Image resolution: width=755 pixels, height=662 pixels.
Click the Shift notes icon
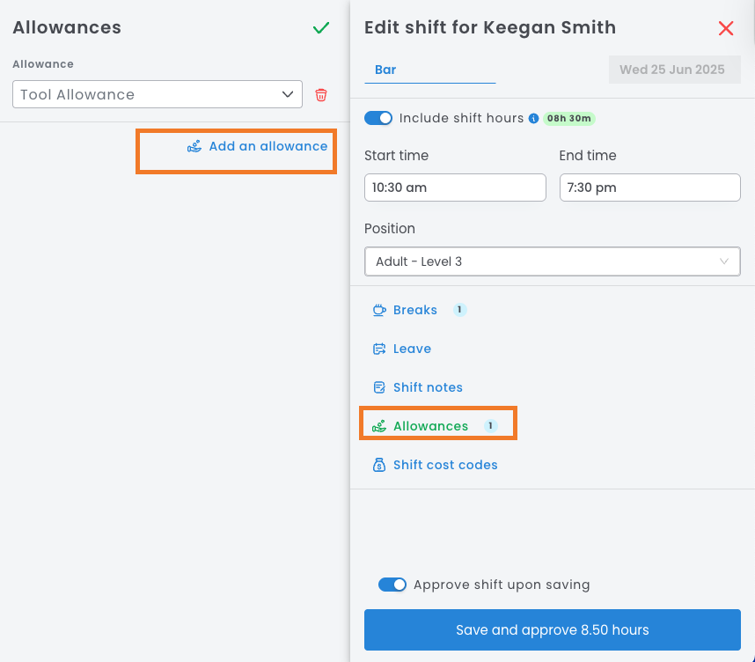379,387
